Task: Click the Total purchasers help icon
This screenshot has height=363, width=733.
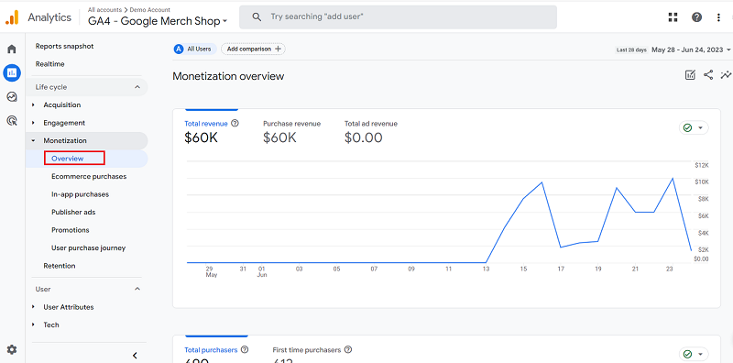Action: (x=245, y=349)
